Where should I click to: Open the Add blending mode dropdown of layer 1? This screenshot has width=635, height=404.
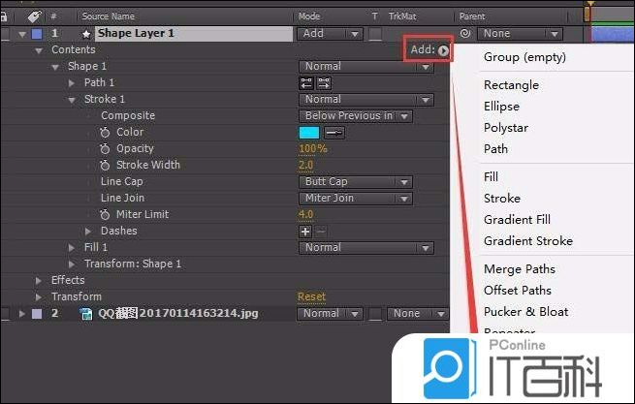click(x=330, y=34)
